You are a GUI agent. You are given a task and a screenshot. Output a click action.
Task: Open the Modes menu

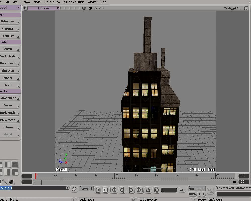point(37,2)
